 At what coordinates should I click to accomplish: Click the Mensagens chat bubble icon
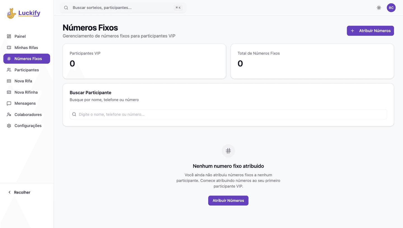tap(9, 103)
